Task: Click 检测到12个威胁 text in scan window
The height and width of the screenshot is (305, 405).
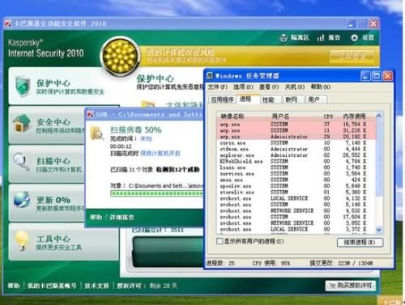Action: click(177, 169)
